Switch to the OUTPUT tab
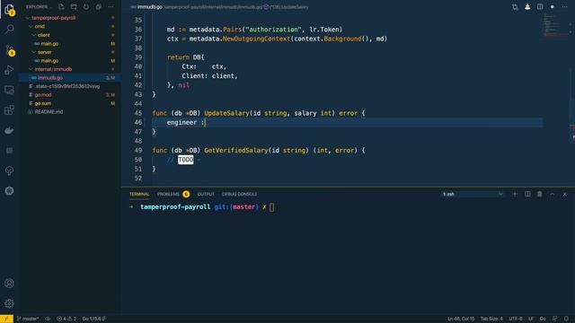The width and height of the screenshot is (575, 323). [206, 194]
